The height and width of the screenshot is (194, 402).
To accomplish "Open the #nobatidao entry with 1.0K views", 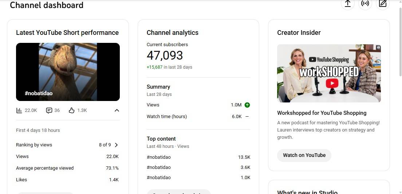I will click(x=159, y=178).
